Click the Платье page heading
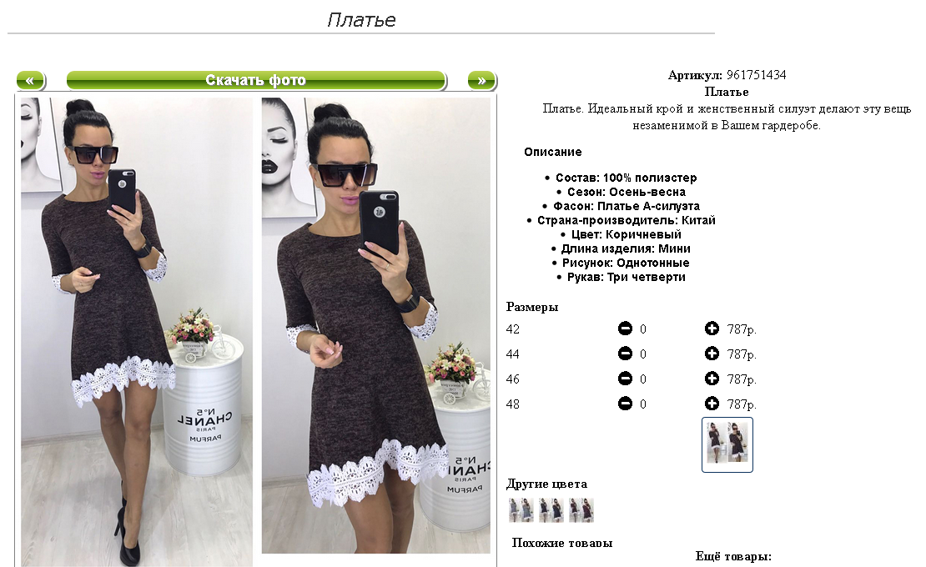 point(361,20)
